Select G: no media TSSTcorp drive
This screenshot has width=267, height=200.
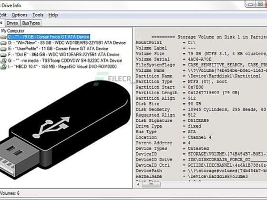[x=65, y=60]
